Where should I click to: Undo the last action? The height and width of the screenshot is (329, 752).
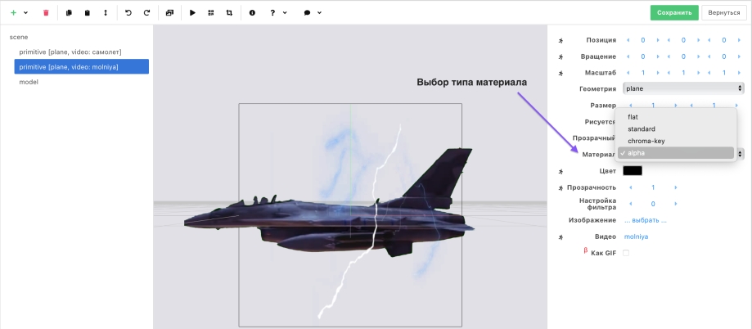coord(128,13)
